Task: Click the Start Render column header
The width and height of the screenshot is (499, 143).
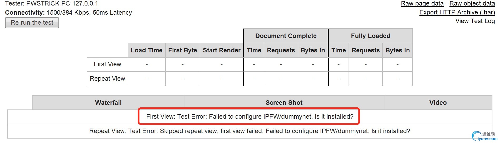Action: click(222, 50)
